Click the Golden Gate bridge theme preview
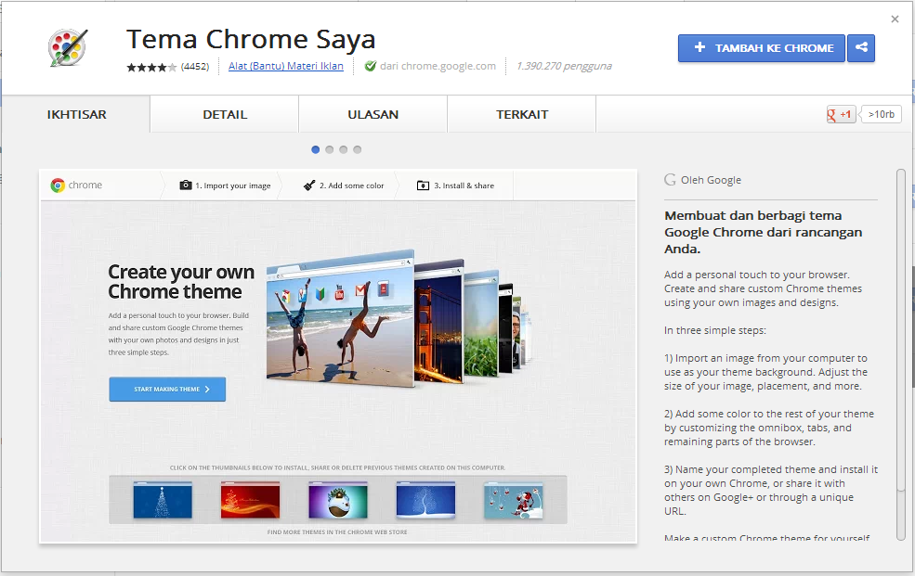The width and height of the screenshot is (915, 576). [x=438, y=321]
